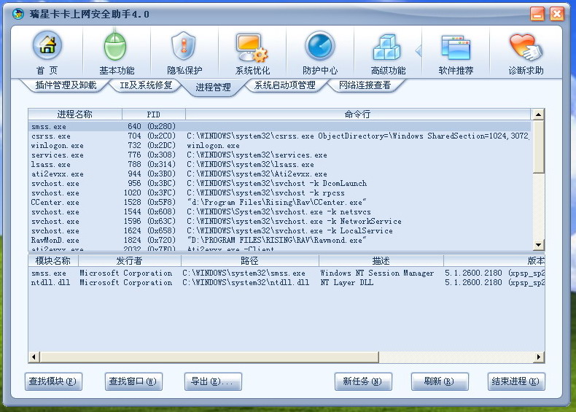This screenshot has width=576, height=412.
Task: Select smss.exe module row
Action: [x=287, y=273]
